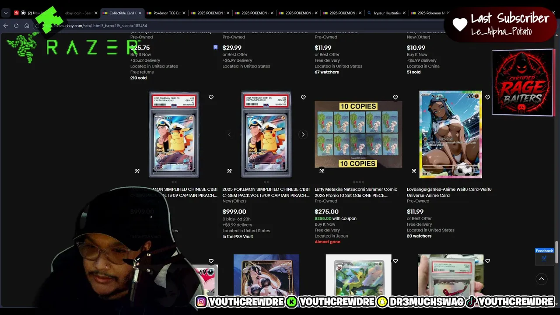Click the '0 bids · 6d 23h' text
The image size is (560, 315).
coord(236,219)
